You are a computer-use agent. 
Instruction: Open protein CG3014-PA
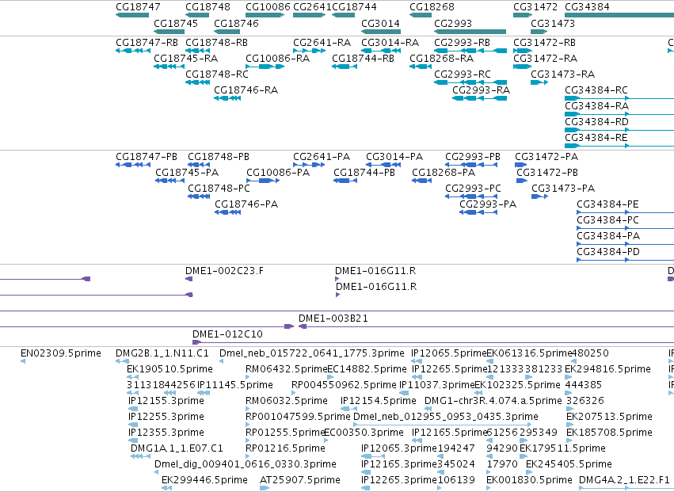click(x=394, y=157)
